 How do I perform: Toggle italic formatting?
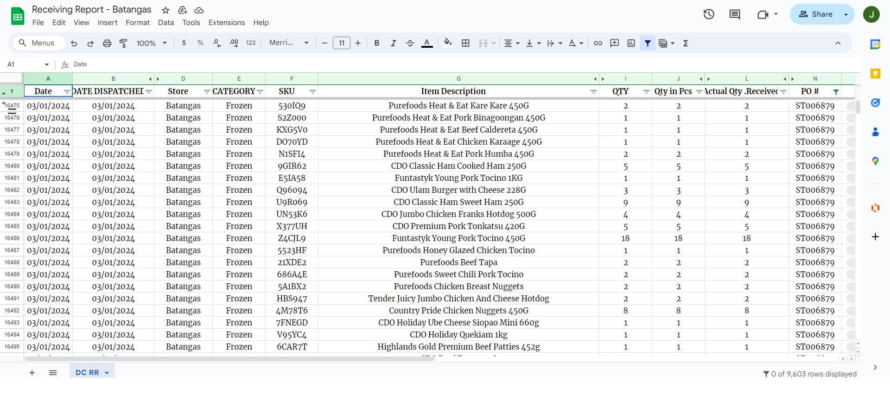[394, 43]
